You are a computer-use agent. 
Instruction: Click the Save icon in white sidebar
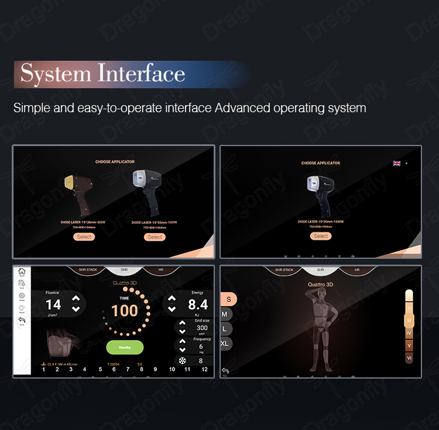coord(22,284)
